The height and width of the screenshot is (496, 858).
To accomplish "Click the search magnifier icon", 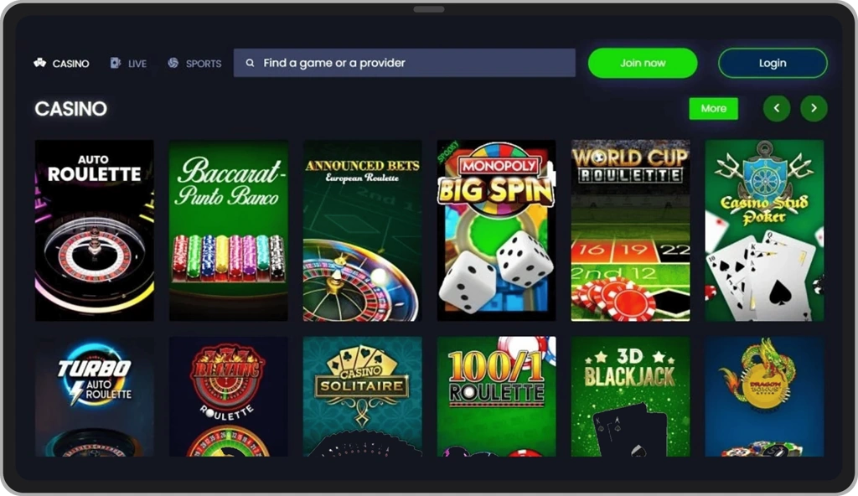I will [x=250, y=63].
